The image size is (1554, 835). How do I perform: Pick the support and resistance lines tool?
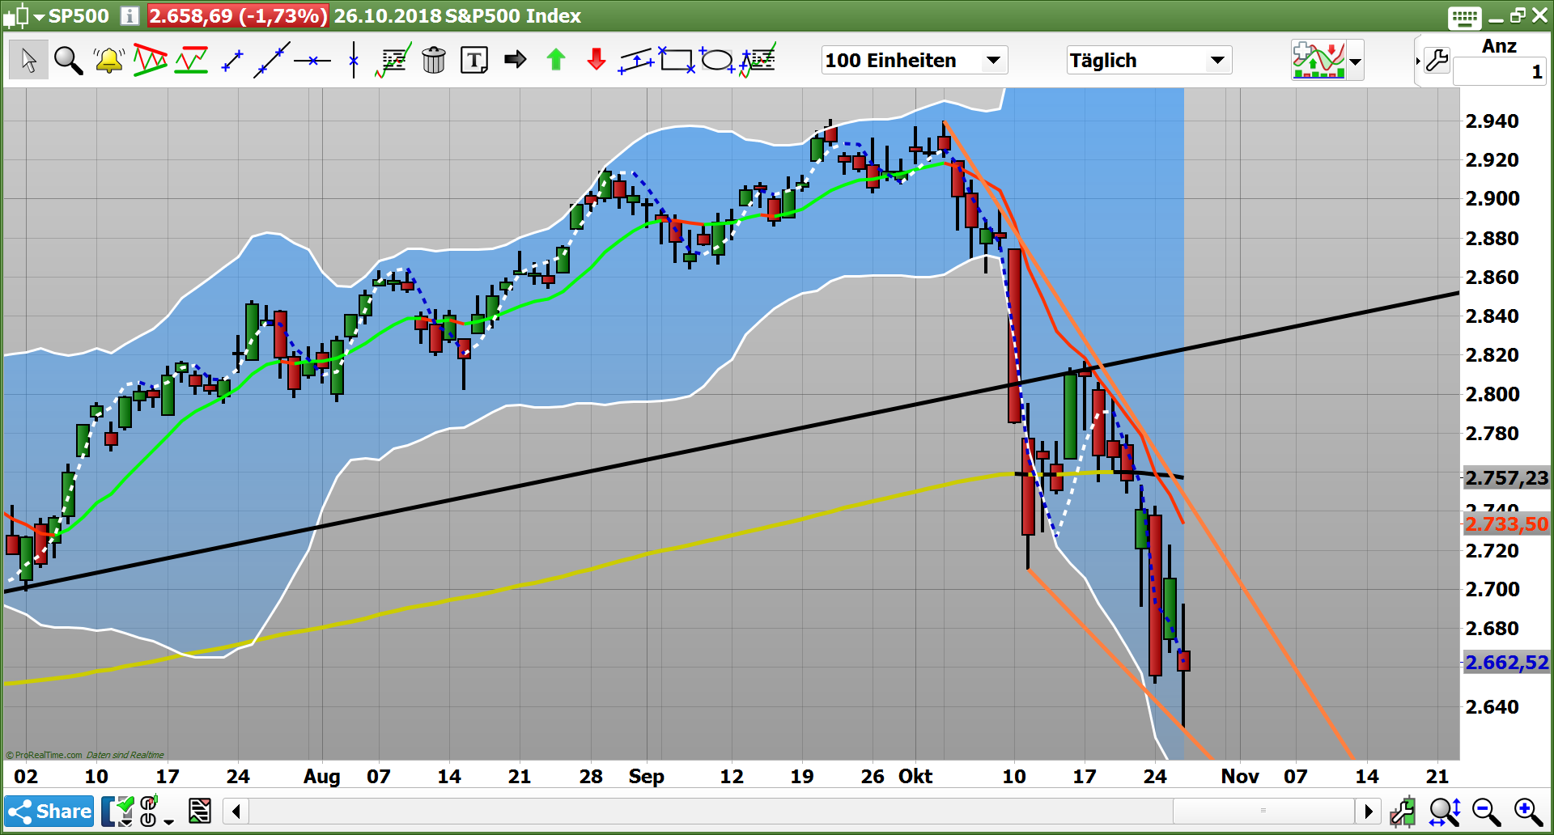(x=191, y=60)
